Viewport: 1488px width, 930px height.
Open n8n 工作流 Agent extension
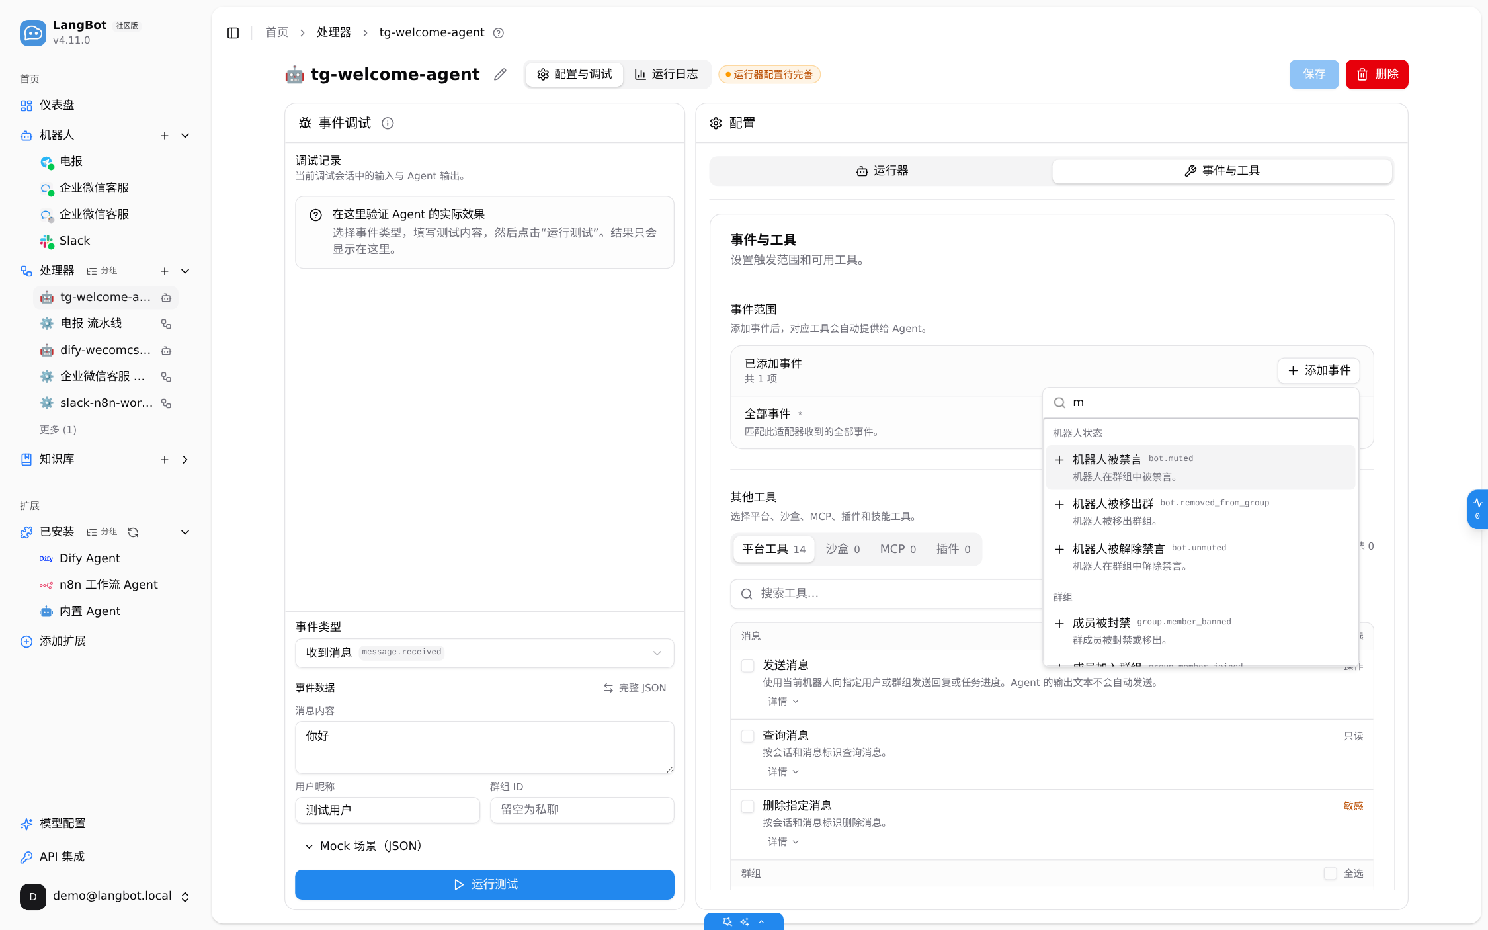click(106, 585)
